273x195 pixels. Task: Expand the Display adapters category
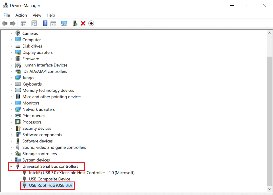[x=11, y=53]
